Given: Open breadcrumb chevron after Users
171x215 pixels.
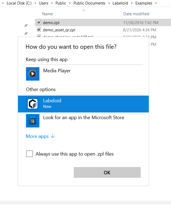Looking at the screenshot, I should 52,3.
